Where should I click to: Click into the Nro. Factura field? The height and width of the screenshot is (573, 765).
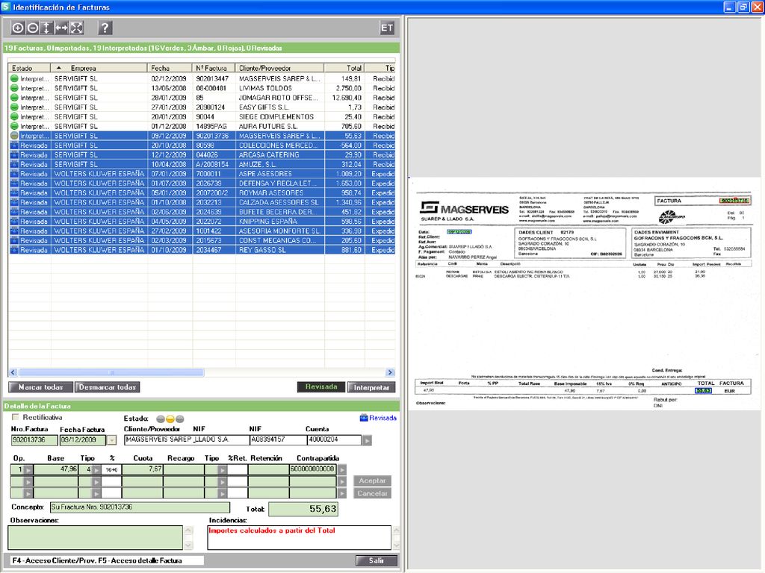coord(34,440)
